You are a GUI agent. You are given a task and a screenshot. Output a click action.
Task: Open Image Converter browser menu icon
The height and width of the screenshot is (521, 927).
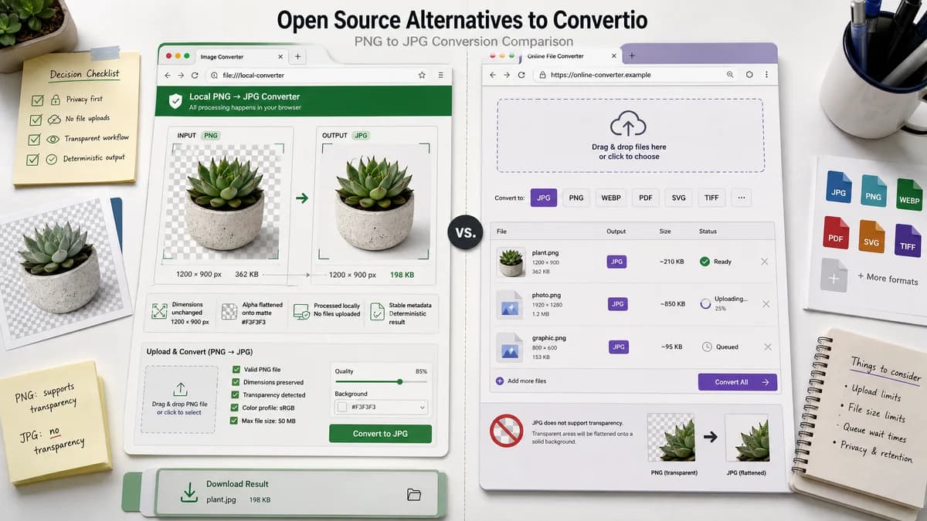[440, 76]
